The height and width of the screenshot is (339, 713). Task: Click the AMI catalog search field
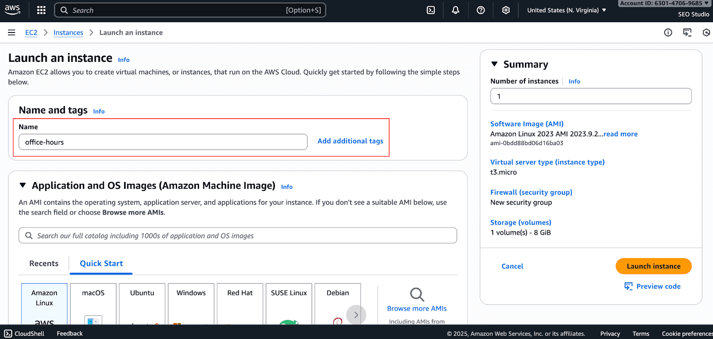tap(238, 235)
